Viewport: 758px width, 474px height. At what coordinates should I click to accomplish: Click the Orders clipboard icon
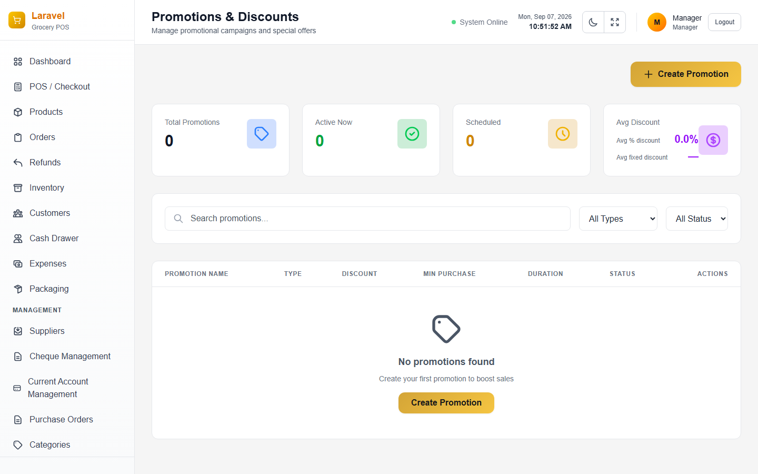click(18, 137)
